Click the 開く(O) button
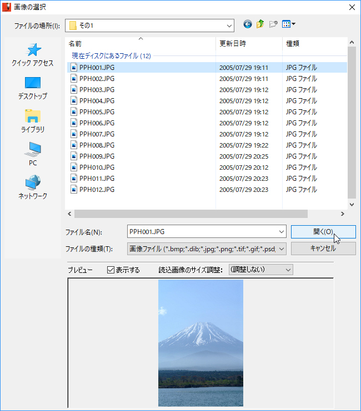Viewport: 361px width, 411px height. [323, 232]
